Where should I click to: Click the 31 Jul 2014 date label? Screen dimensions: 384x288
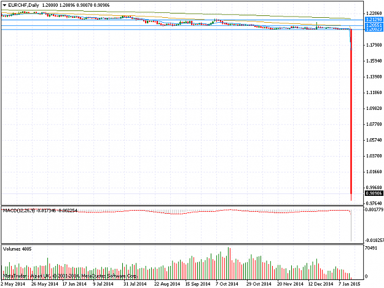135,284
